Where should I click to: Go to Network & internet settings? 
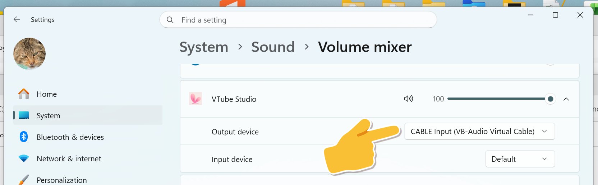pos(69,159)
